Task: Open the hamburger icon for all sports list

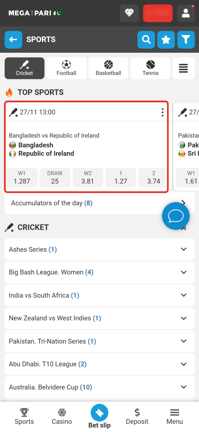Action: (184, 68)
